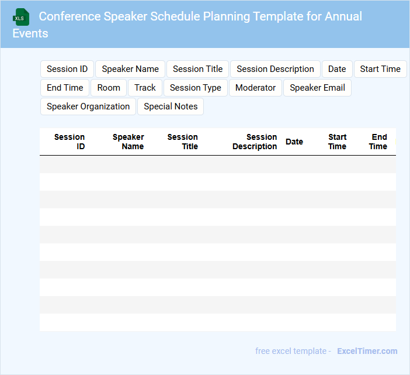Open the ExcelTimer.com link

click(x=367, y=351)
